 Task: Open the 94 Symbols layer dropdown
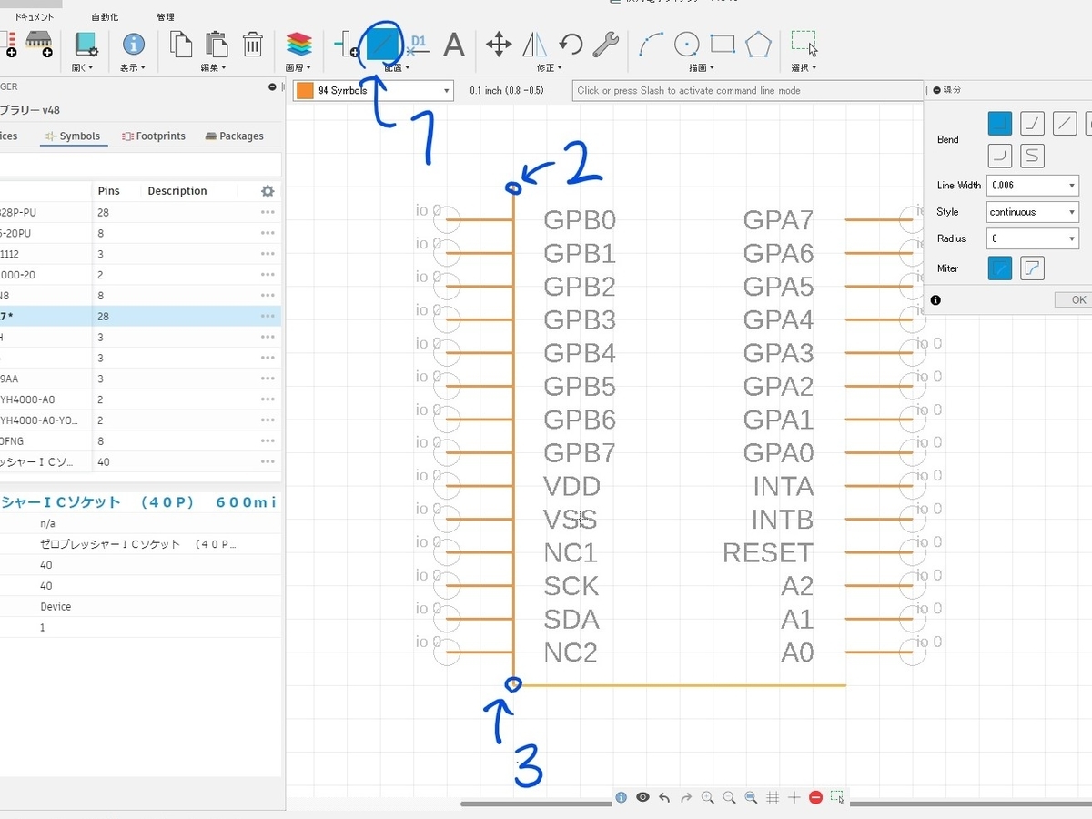(373, 90)
